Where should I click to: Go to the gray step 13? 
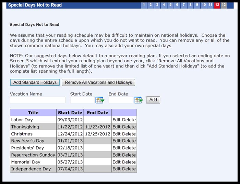click(224, 5)
